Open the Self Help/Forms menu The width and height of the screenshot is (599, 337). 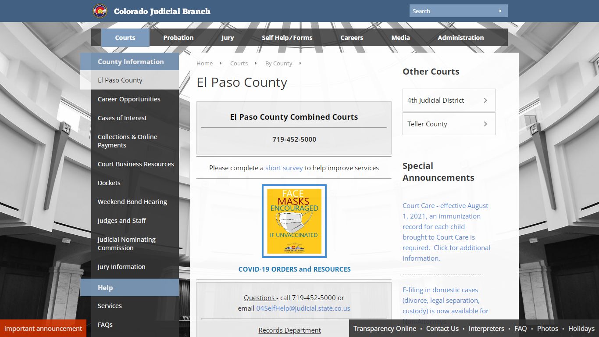(x=287, y=38)
